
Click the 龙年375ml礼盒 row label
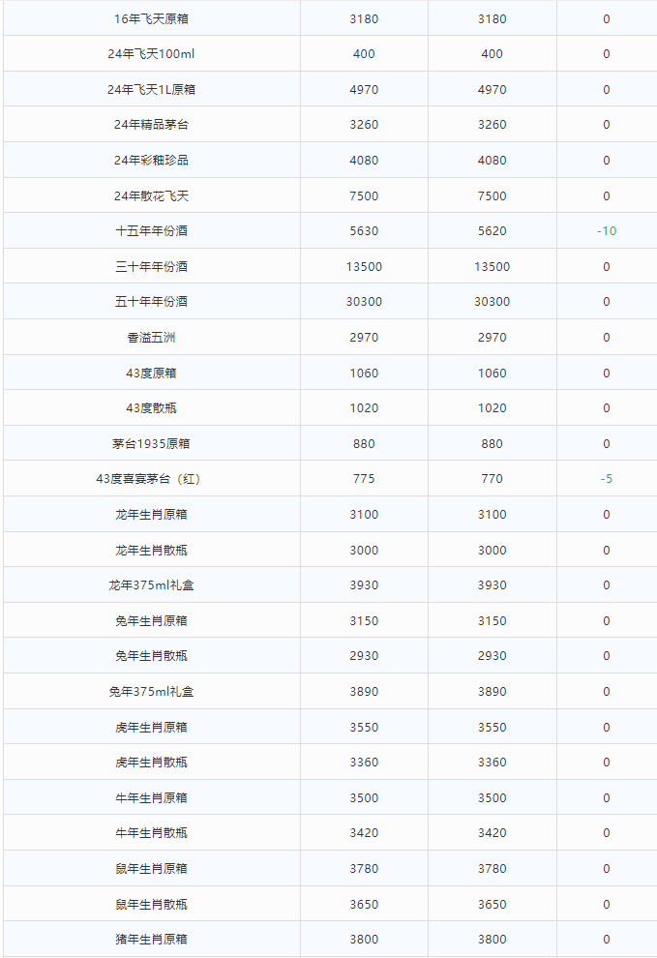coord(151,585)
